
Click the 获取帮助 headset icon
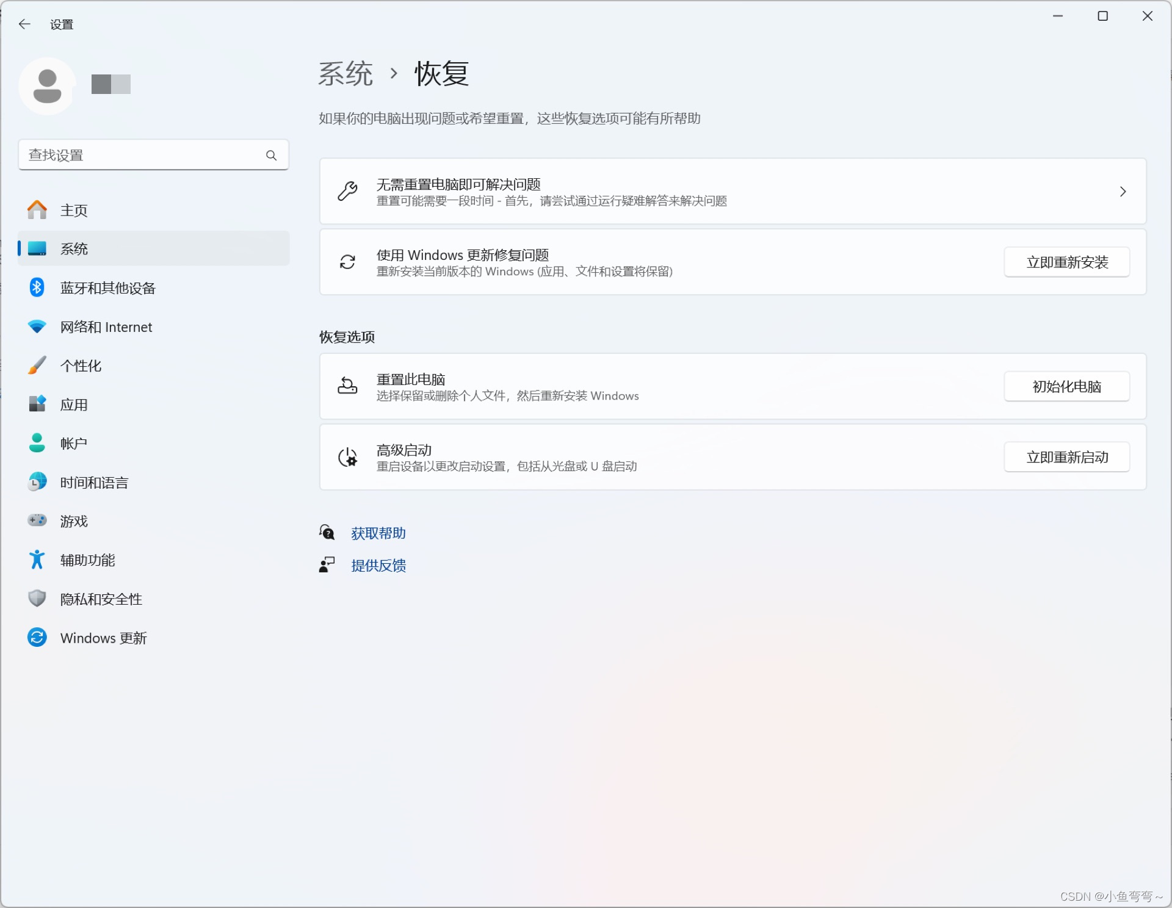[x=327, y=533]
